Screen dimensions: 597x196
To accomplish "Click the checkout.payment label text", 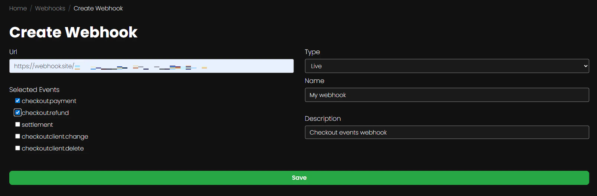I will (49, 101).
